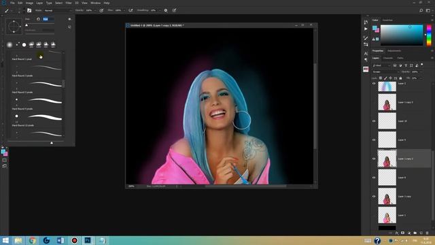Lock transparent pixels toggle
Viewport: 435px width, 245px height.
click(x=381, y=78)
